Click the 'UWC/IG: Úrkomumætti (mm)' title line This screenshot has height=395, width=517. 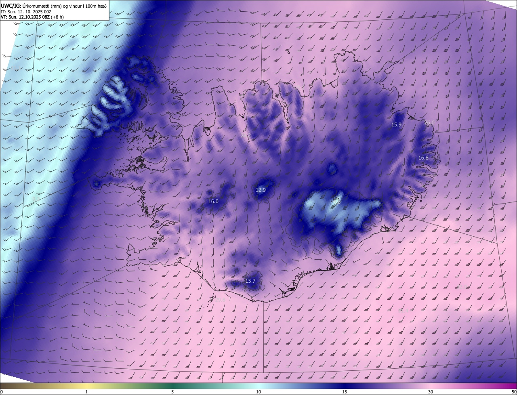tap(54, 6)
